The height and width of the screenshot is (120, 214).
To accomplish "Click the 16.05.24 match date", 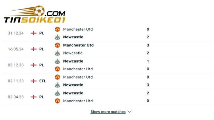I will coord(16,49).
